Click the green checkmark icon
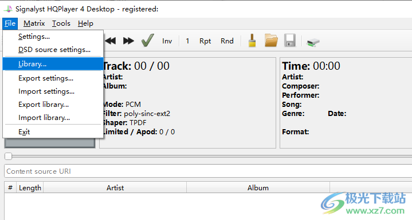The image size is (412, 220). [147, 41]
